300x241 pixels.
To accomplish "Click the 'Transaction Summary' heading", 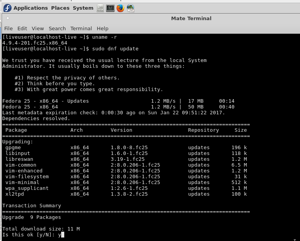I will point(32,206).
